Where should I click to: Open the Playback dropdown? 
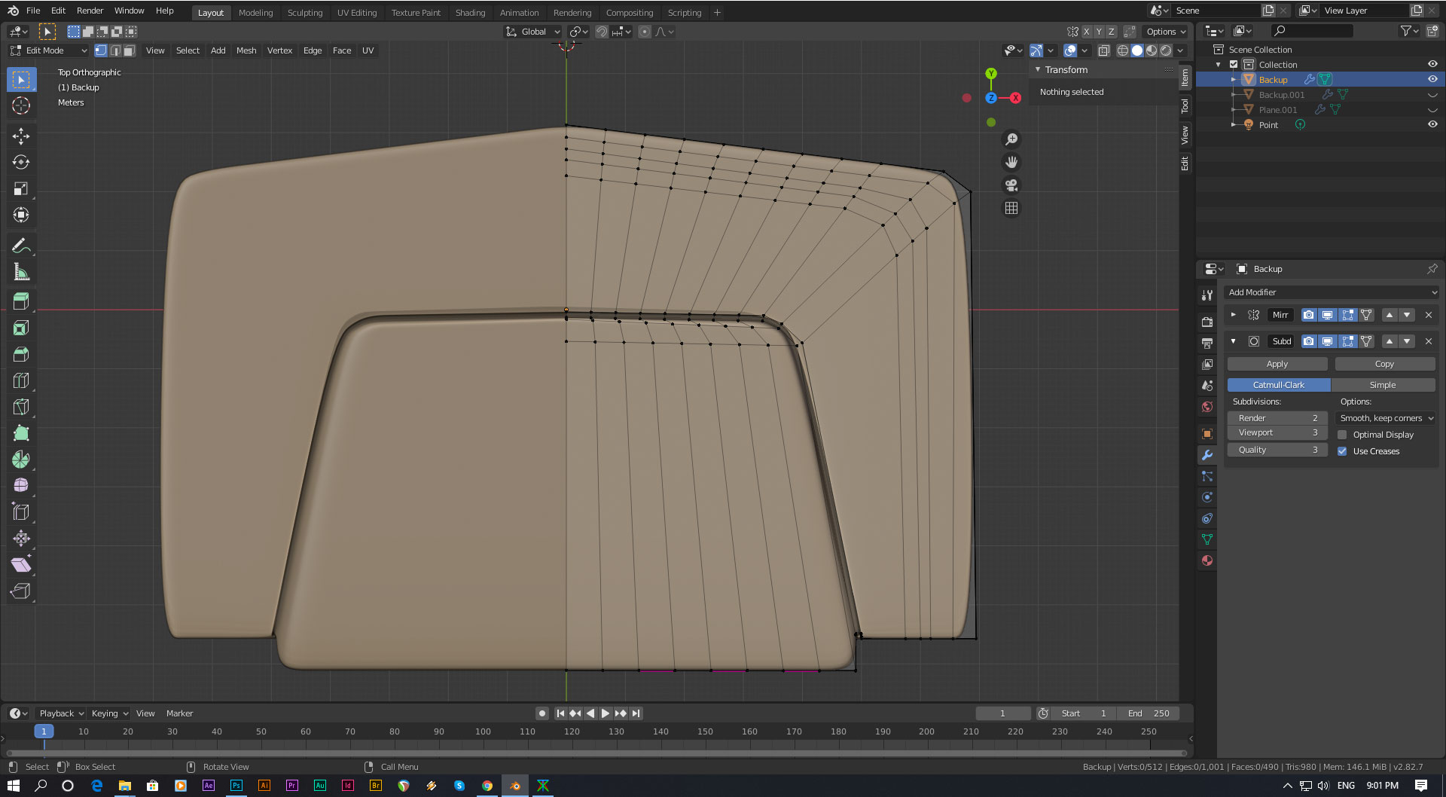(x=60, y=713)
